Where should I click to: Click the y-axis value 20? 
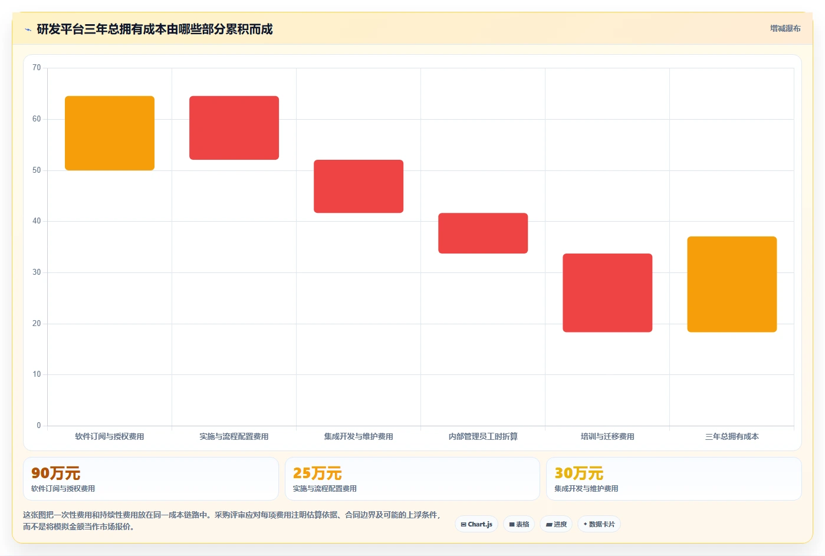(x=37, y=324)
